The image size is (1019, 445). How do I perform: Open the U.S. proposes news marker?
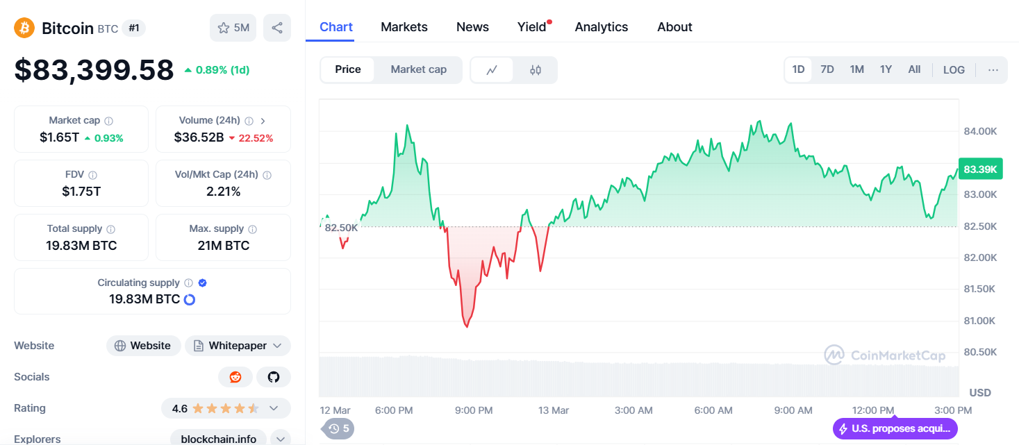(895, 428)
